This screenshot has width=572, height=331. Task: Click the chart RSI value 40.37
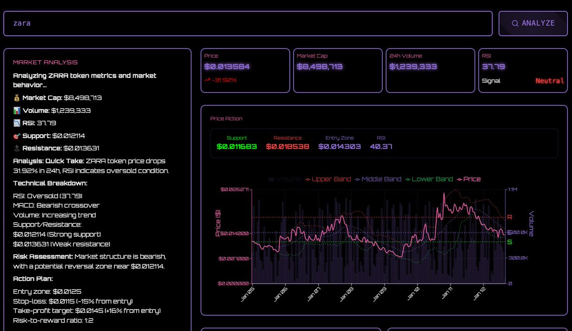point(381,147)
